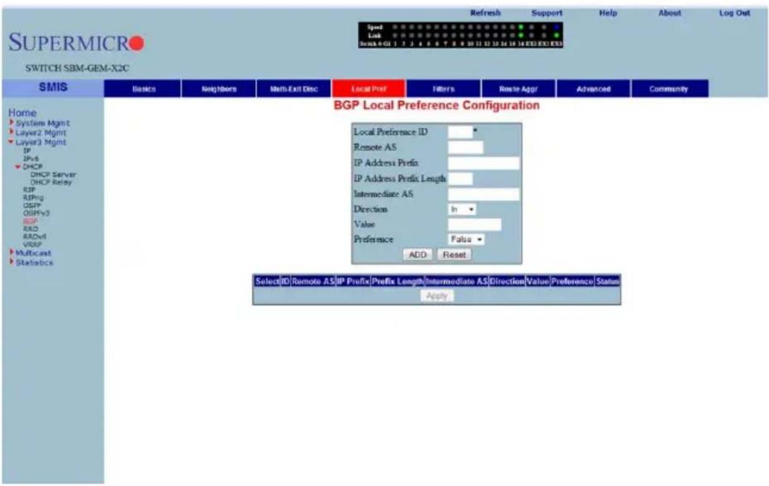Expand the System Mgmt tree arrow
This screenshot has height=486, width=769.
(x=11, y=123)
